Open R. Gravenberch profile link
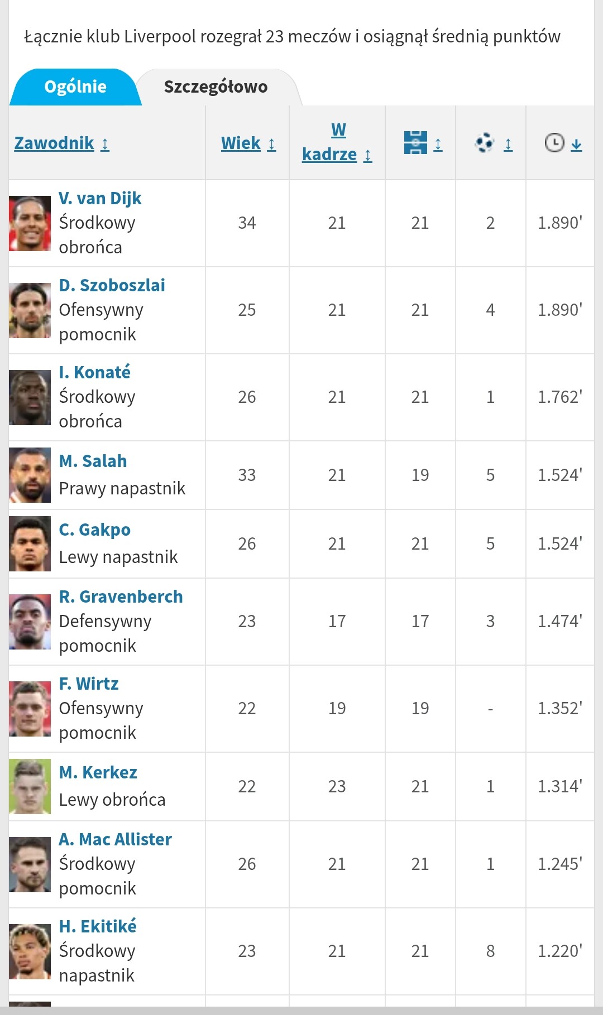Screen dimensions: 603x1015 121,597
